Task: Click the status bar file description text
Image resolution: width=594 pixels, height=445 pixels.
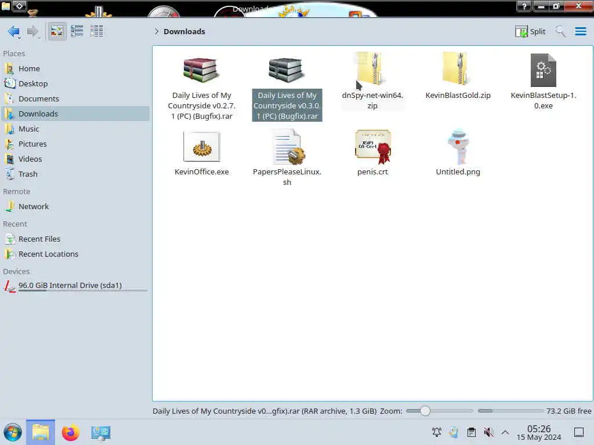Action: pos(265,411)
